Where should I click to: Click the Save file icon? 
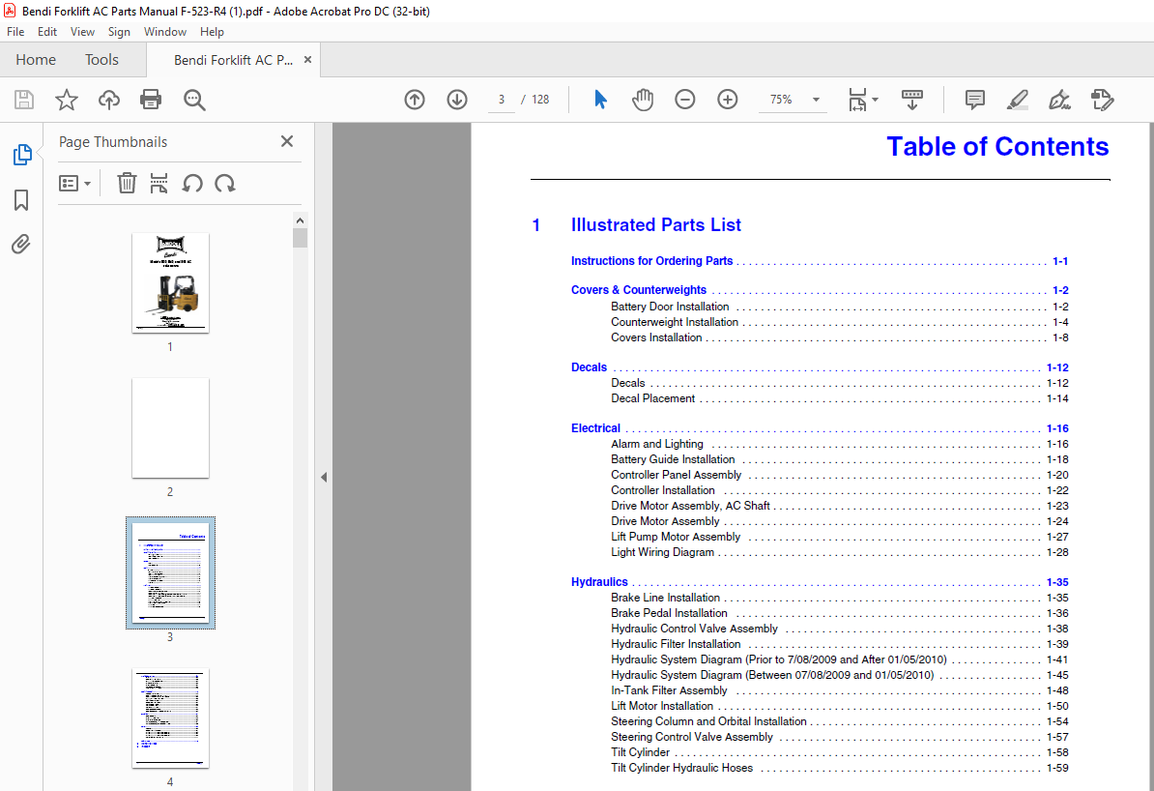click(24, 100)
